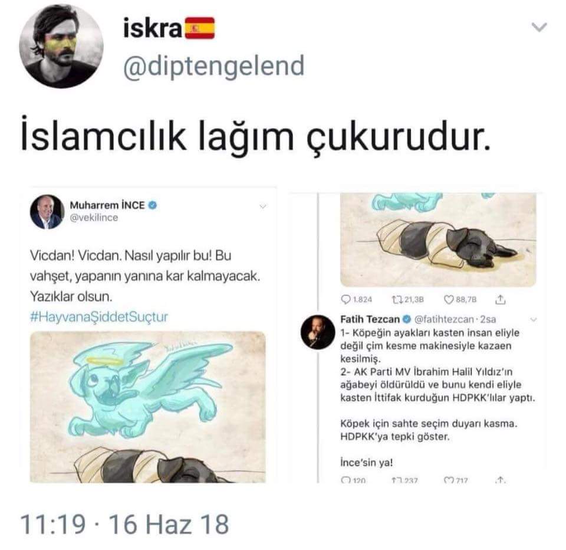Image resolution: width=566 pixels, height=550 pixels.
Task: Click the Spanish flag emoji next to iskra
Action: coord(200,28)
